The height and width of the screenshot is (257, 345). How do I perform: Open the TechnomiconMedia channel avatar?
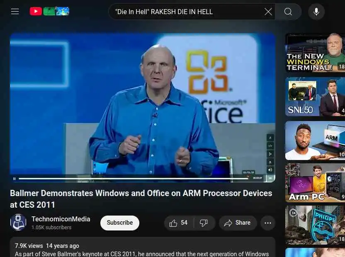click(18, 223)
